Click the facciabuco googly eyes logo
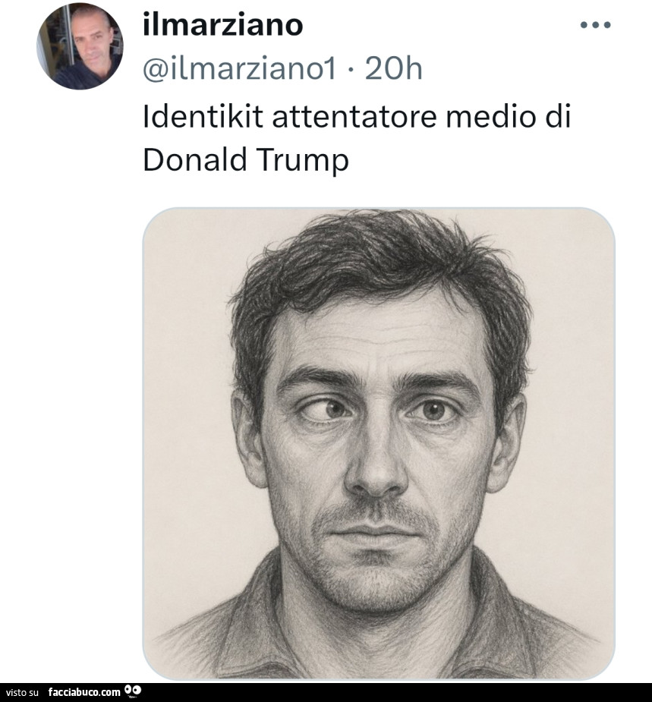Image resolution: width=652 pixels, height=702 pixels. click(x=134, y=691)
